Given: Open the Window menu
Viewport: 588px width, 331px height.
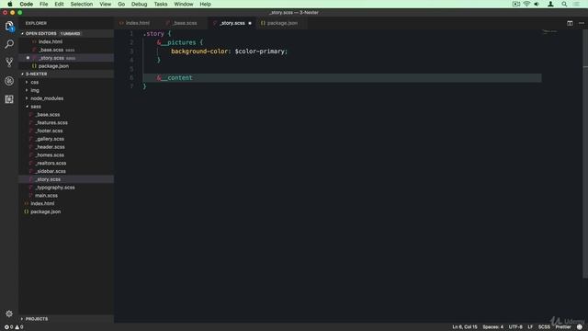Looking at the screenshot, I should [184, 4].
